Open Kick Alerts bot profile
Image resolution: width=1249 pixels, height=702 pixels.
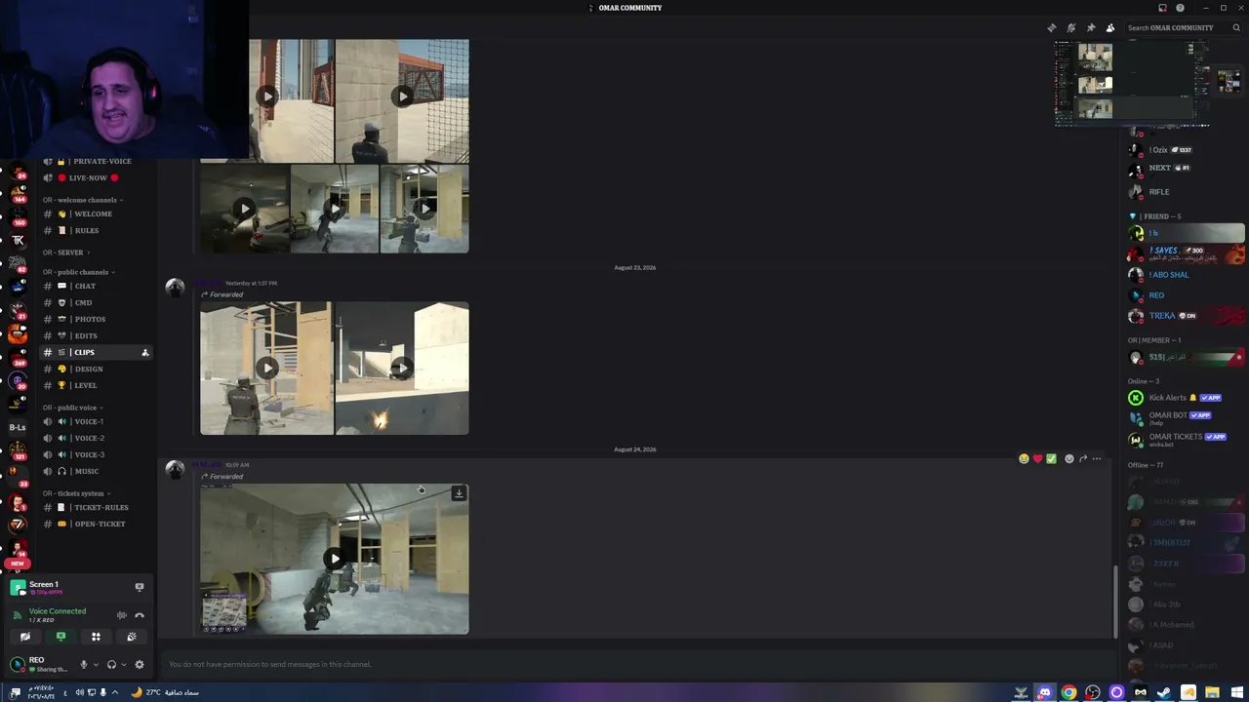(x=1185, y=398)
